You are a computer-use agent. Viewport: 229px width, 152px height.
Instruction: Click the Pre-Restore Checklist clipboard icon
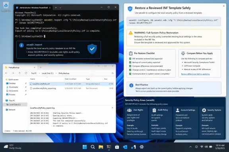click(x=131, y=53)
